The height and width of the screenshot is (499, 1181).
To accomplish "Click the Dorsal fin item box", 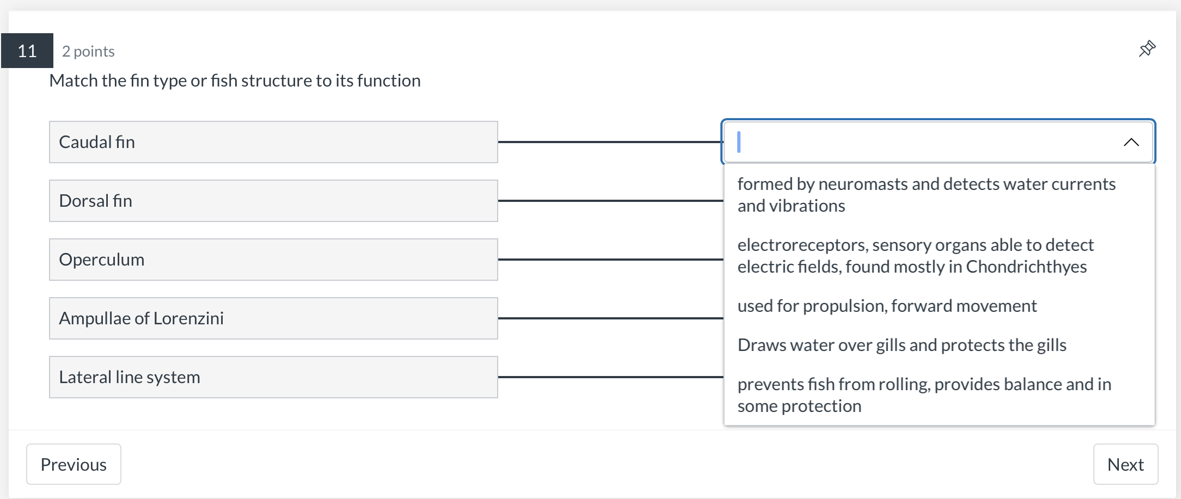I will (272, 201).
